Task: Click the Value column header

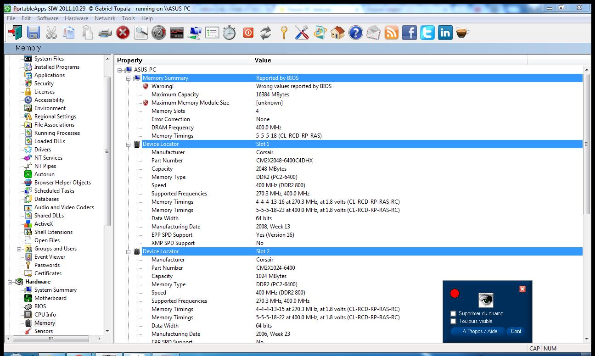Action: coord(389,60)
